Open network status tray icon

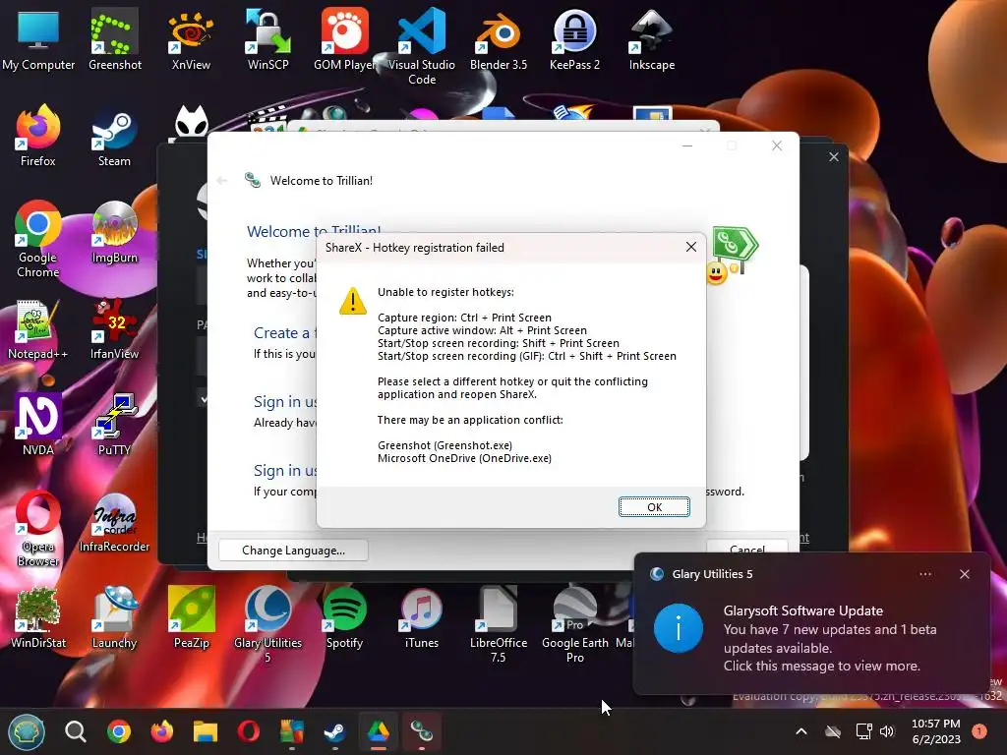click(x=863, y=731)
